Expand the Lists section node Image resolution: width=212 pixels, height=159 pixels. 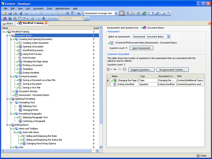tap(11, 147)
